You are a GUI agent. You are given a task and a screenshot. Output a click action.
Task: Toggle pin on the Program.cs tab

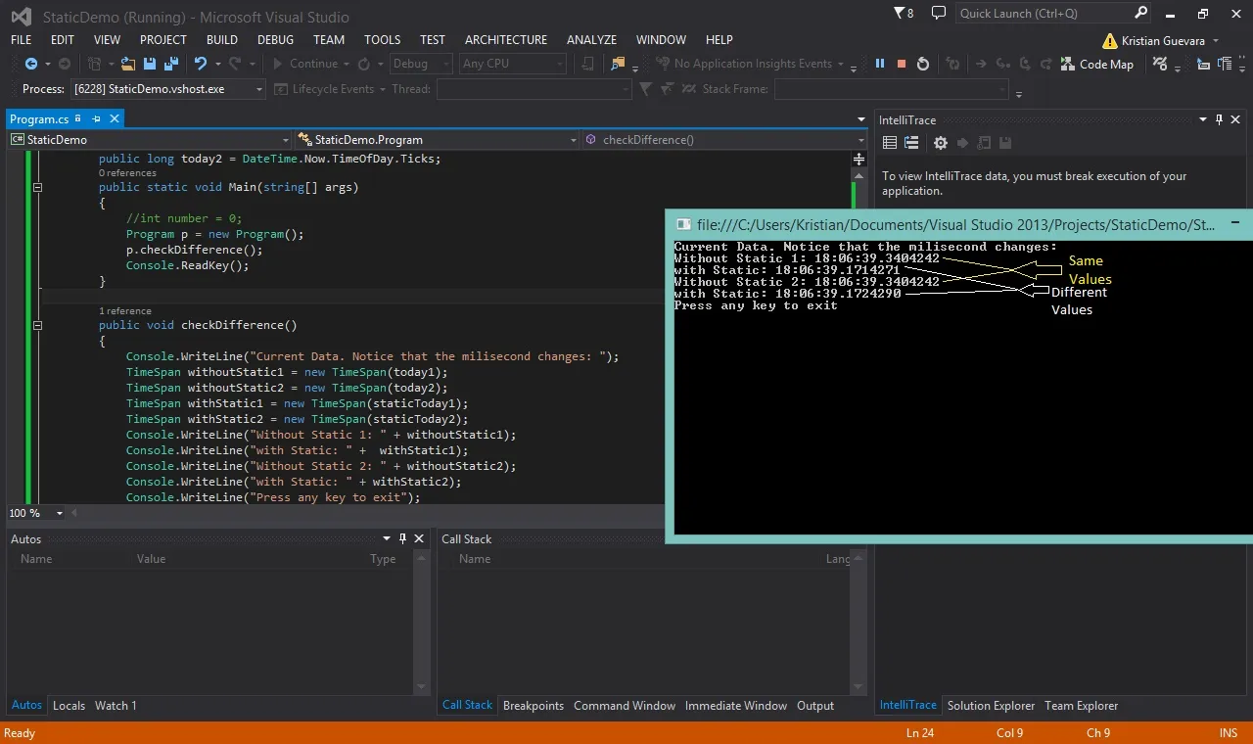96,118
